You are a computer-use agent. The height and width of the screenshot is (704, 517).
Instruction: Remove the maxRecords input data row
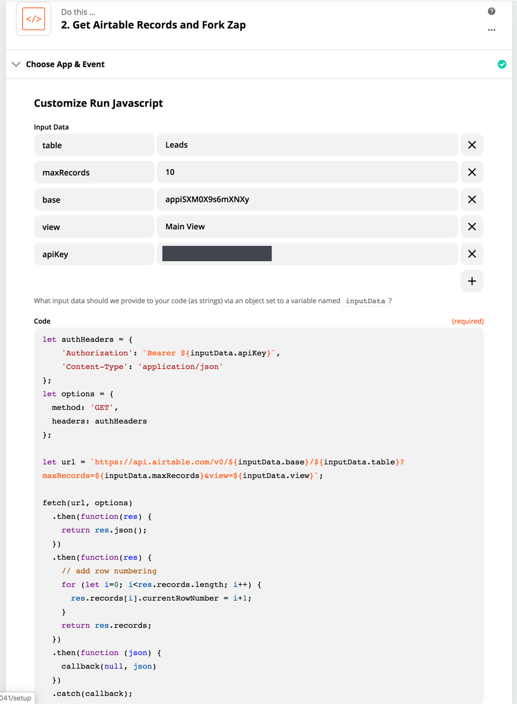[x=472, y=172]
